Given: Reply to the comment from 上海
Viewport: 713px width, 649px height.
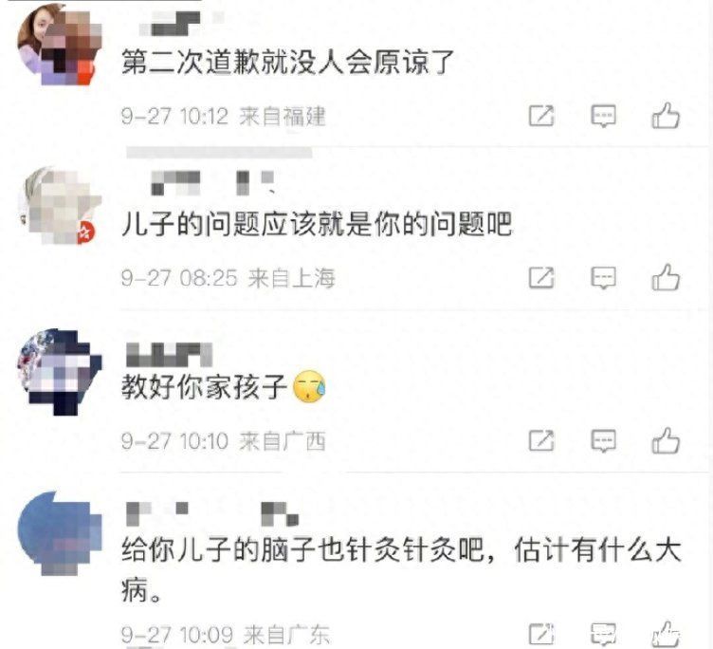Looking at the screenshot, I should click(x=603, y=278).
